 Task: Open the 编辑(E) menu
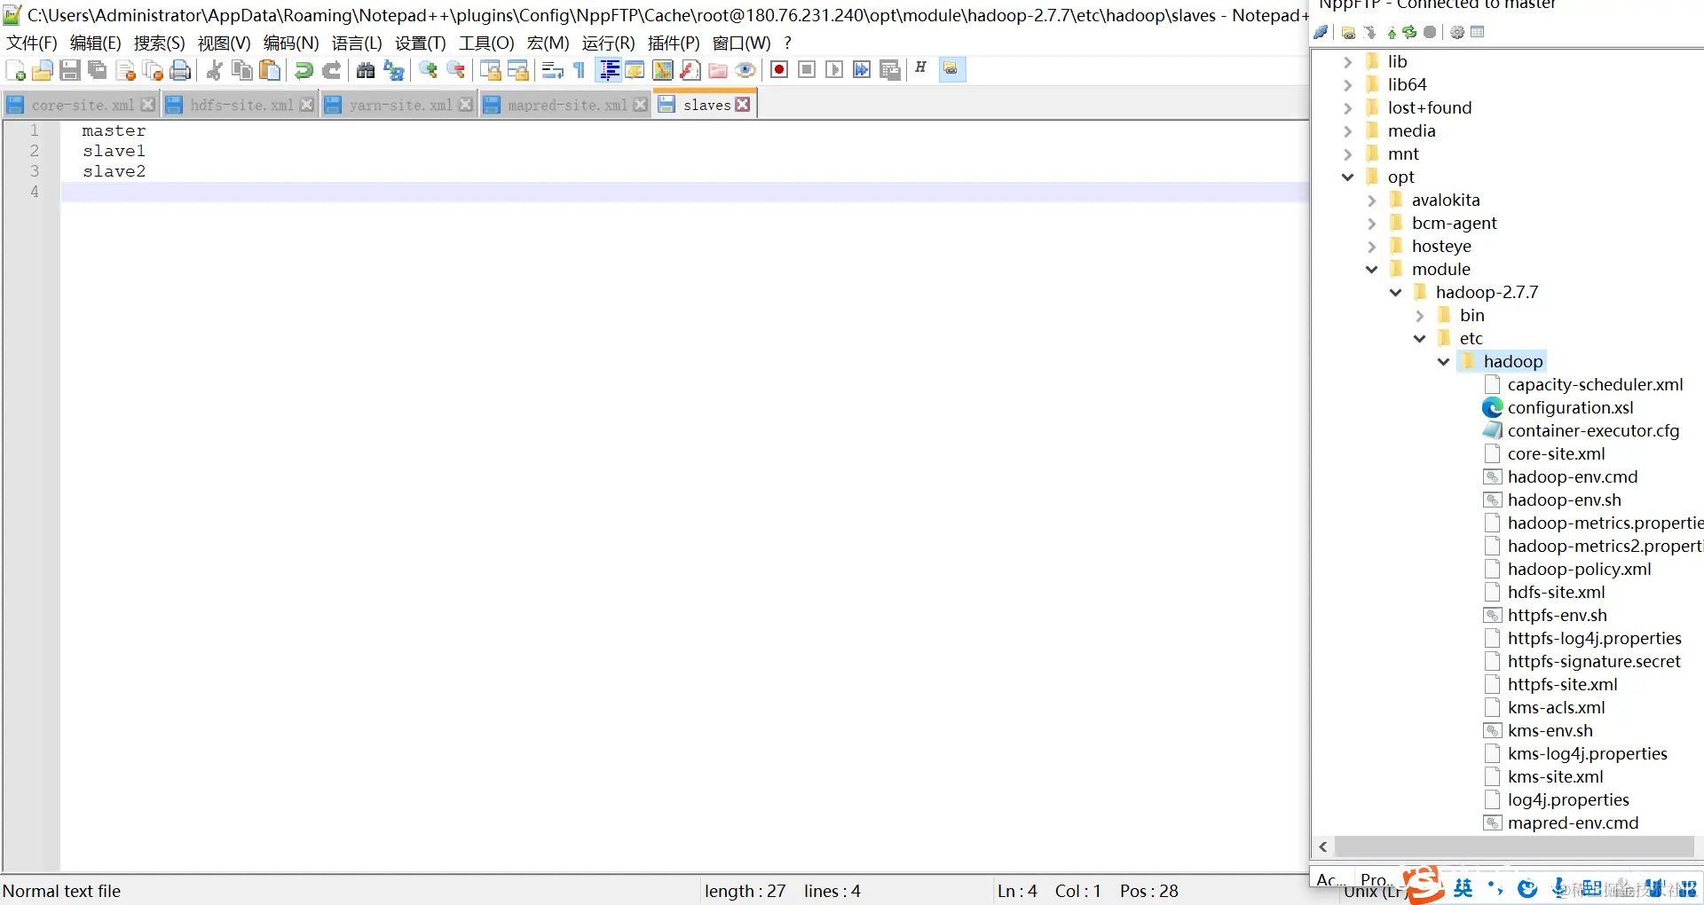pyautogui.click(x=95, y=43)
